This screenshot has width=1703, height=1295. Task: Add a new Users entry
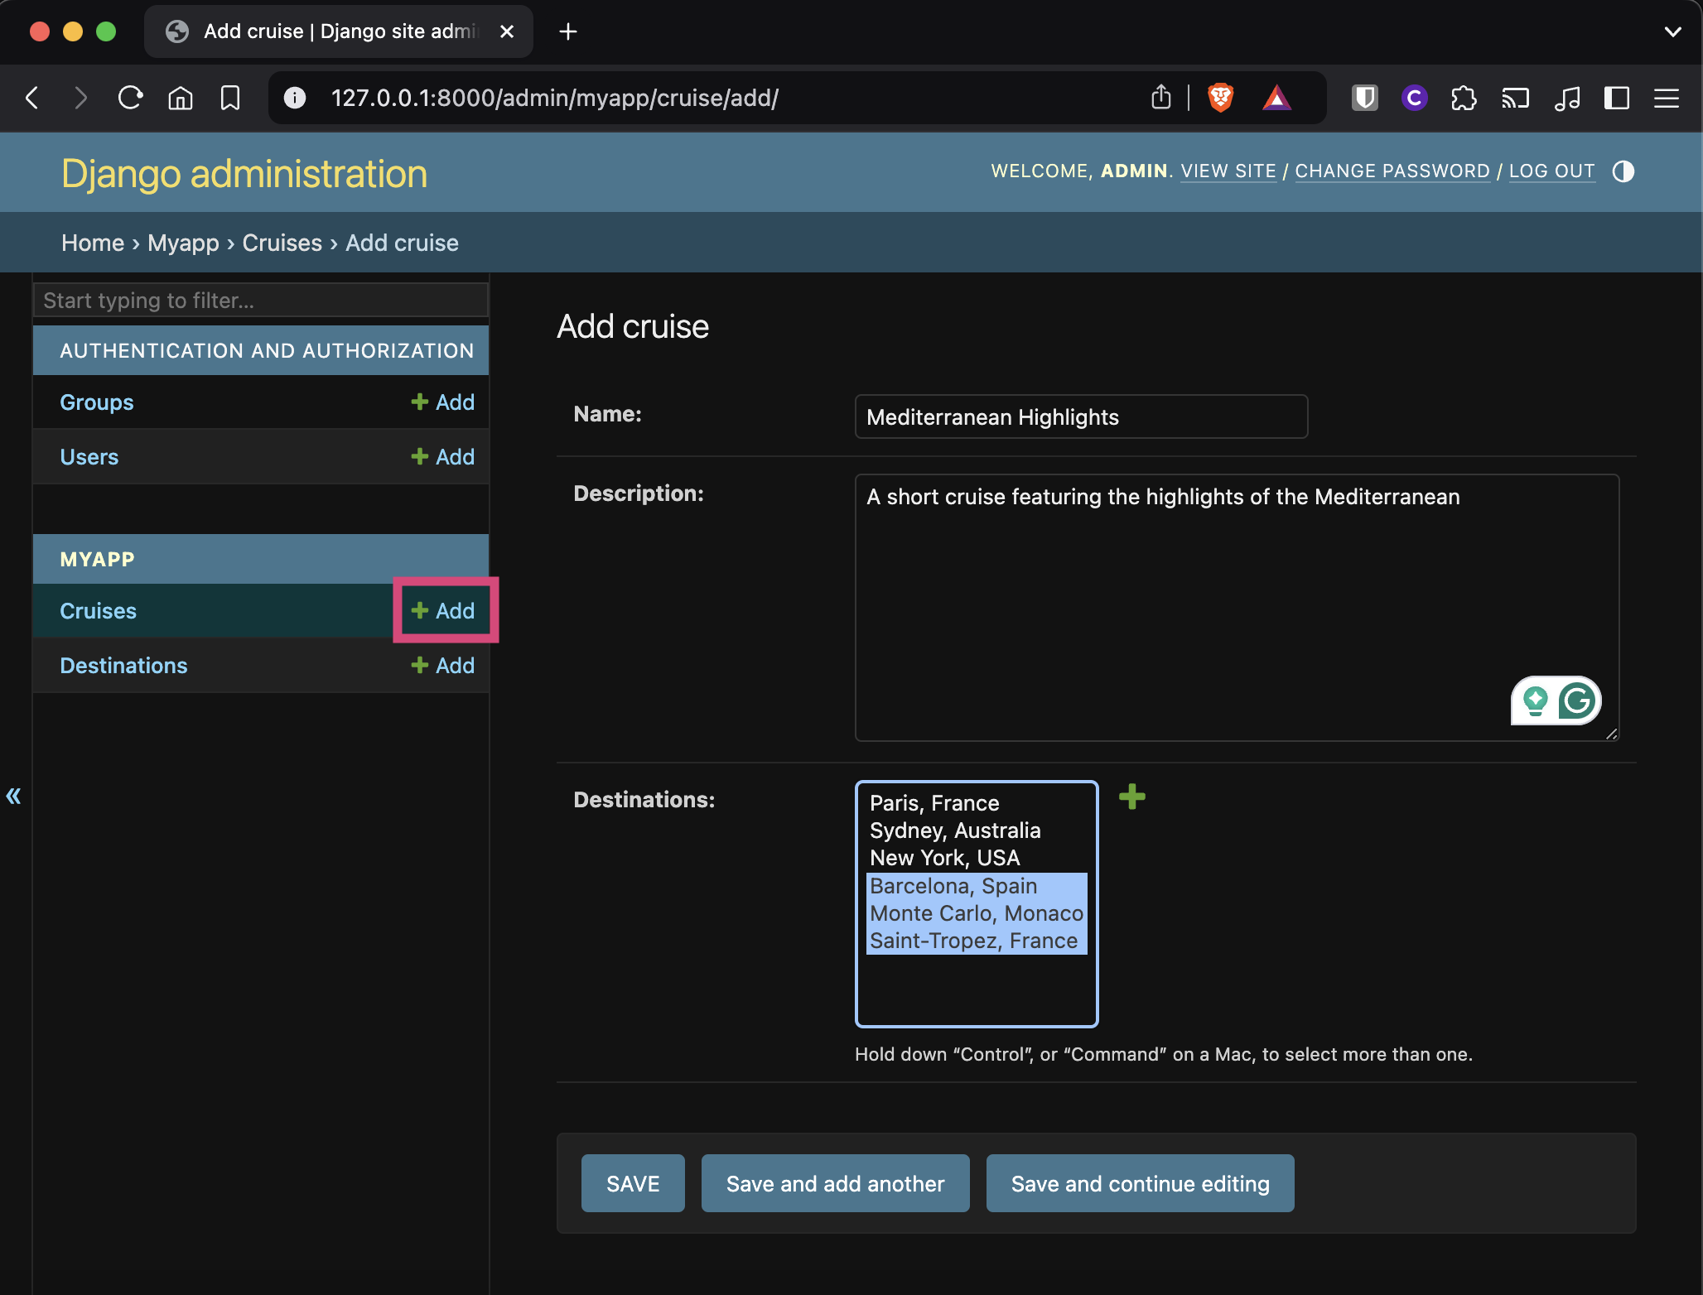pyautogui.click(x=443, y=457)
